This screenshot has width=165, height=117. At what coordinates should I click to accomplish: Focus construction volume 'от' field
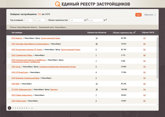click(77, 20)
